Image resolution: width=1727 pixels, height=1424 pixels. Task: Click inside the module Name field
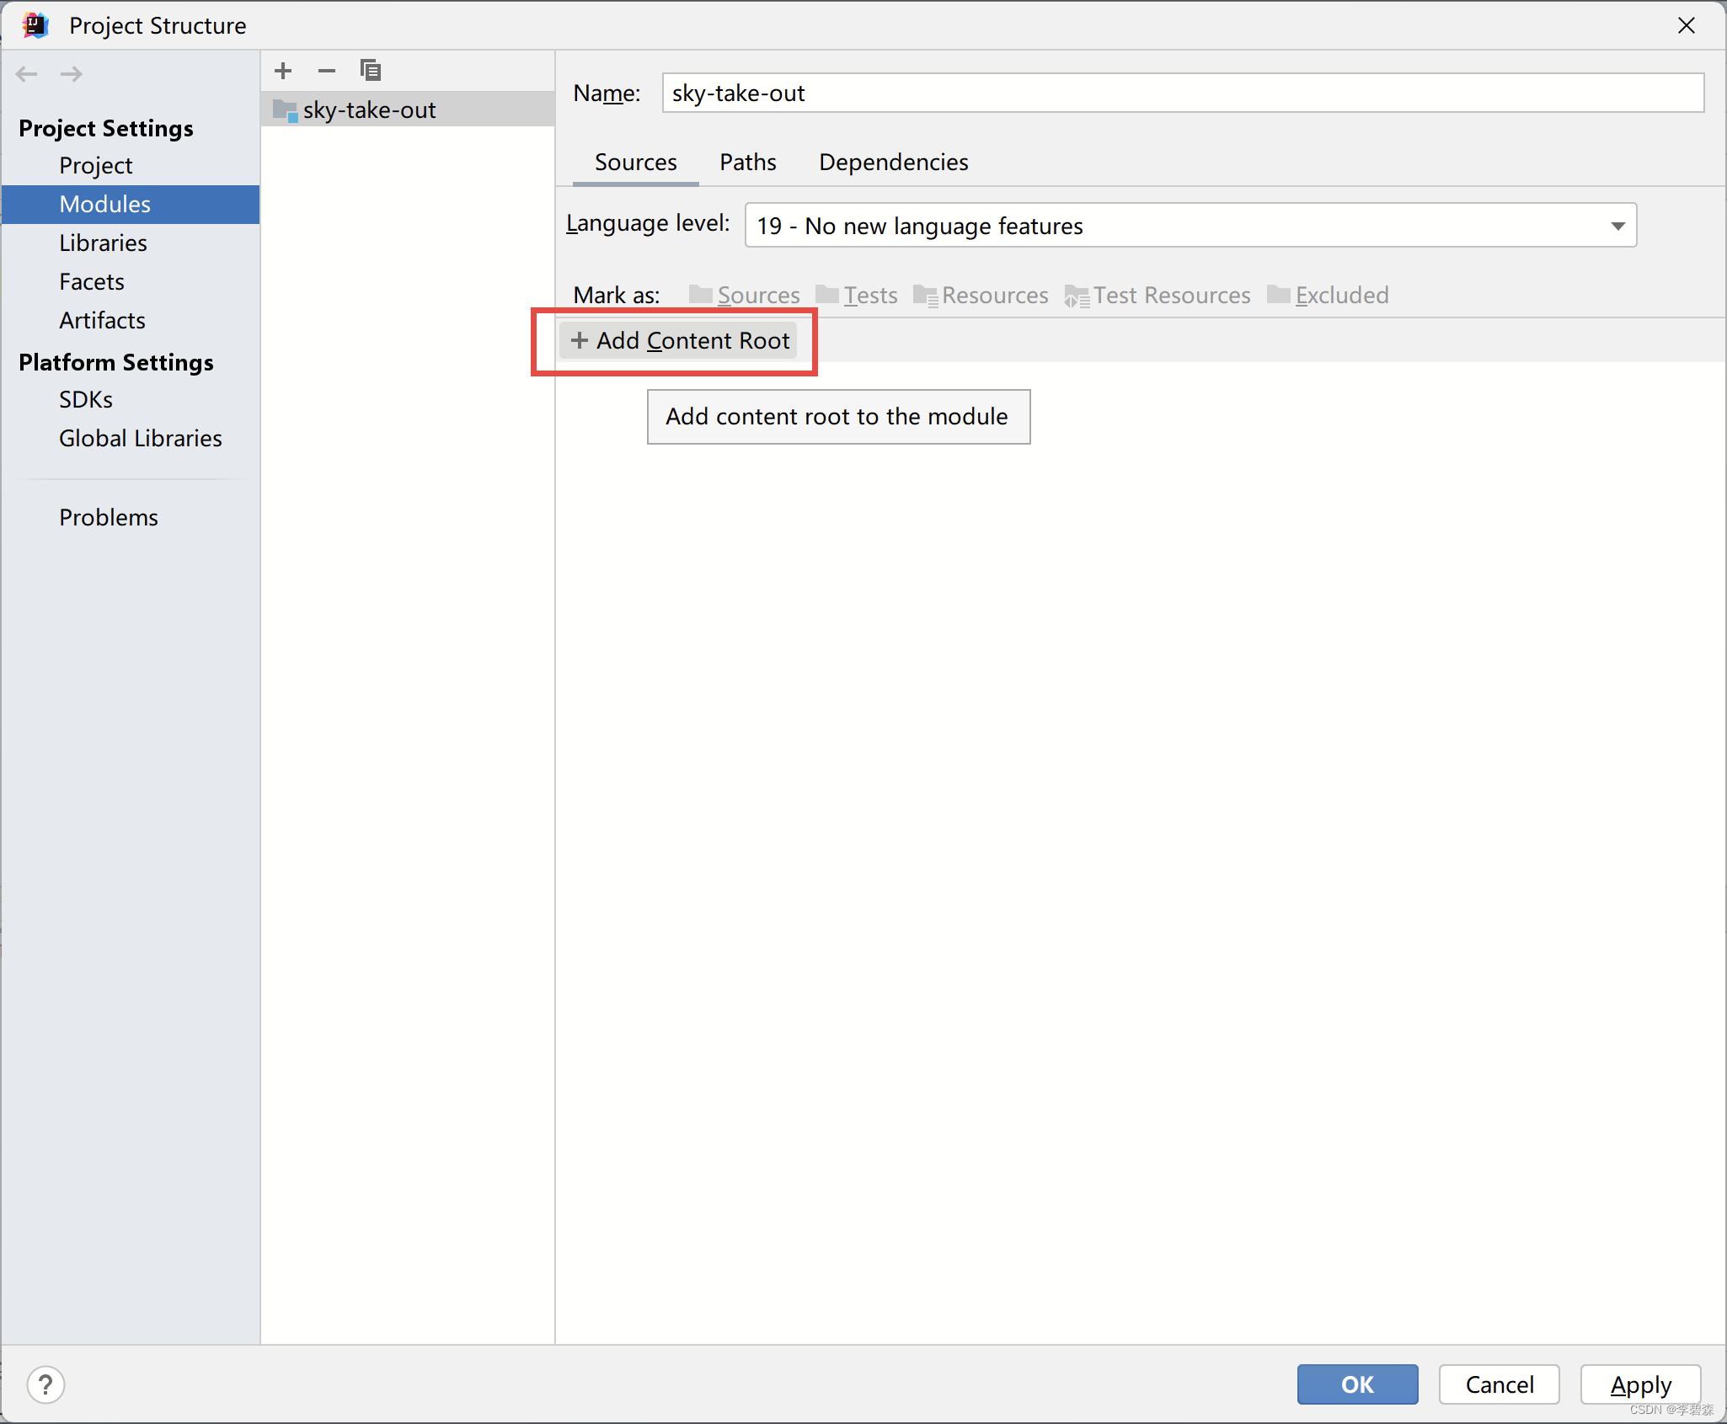[x=1179, y=93]
